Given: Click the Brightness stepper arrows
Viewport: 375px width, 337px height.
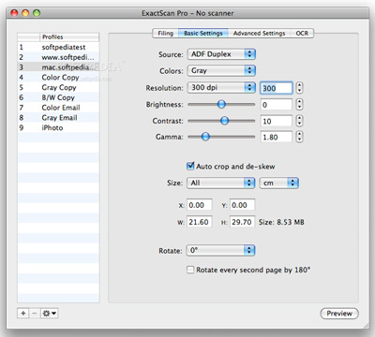Looking at the screenshot, I should click(299, 104).
